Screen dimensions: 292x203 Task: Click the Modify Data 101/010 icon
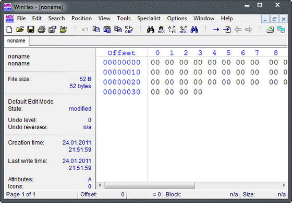(x=129, y=30)
